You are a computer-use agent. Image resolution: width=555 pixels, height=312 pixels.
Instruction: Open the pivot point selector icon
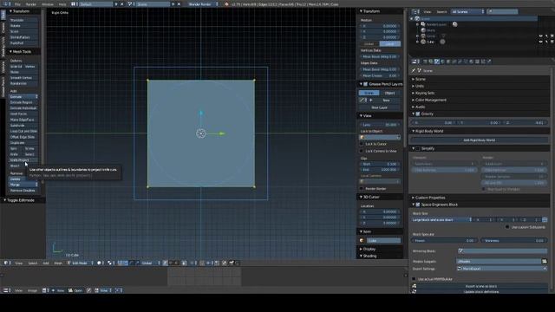coord(110,263)
